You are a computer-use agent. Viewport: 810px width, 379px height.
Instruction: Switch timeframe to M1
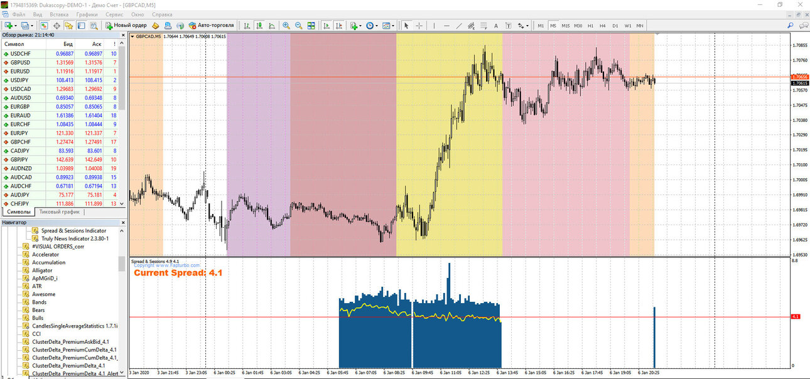[x=541, y=25]
